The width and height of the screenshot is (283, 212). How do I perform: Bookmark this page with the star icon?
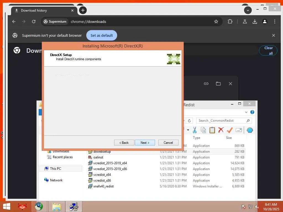[216, 22]
